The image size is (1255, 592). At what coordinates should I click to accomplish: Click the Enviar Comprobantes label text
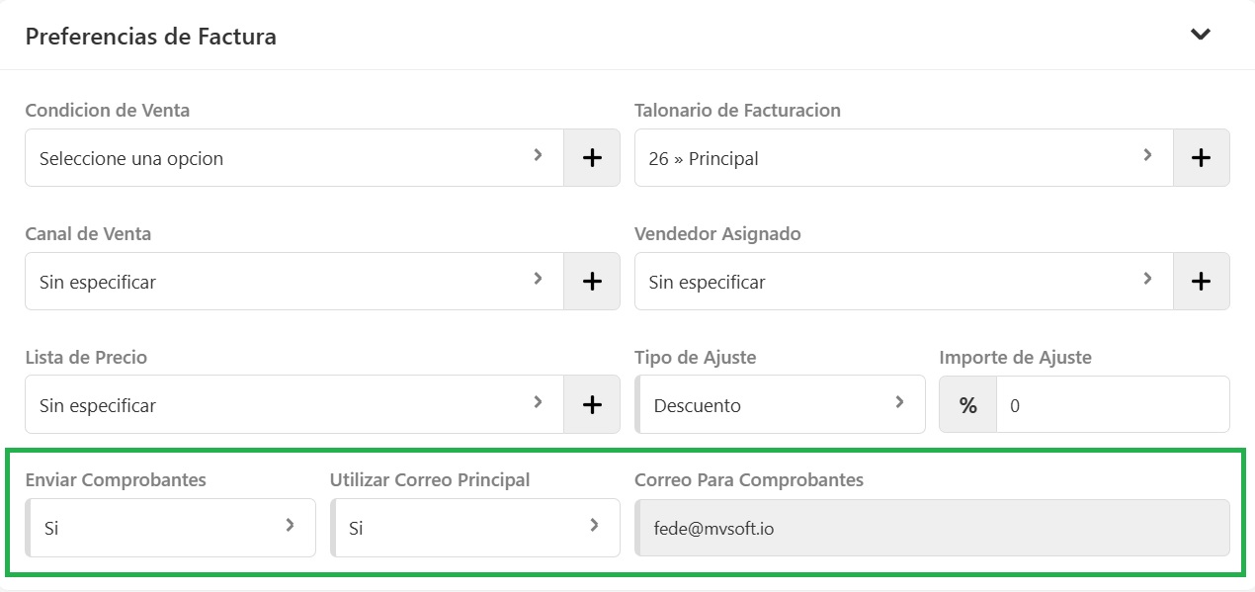pyautogui.click(x=116, y=480)
